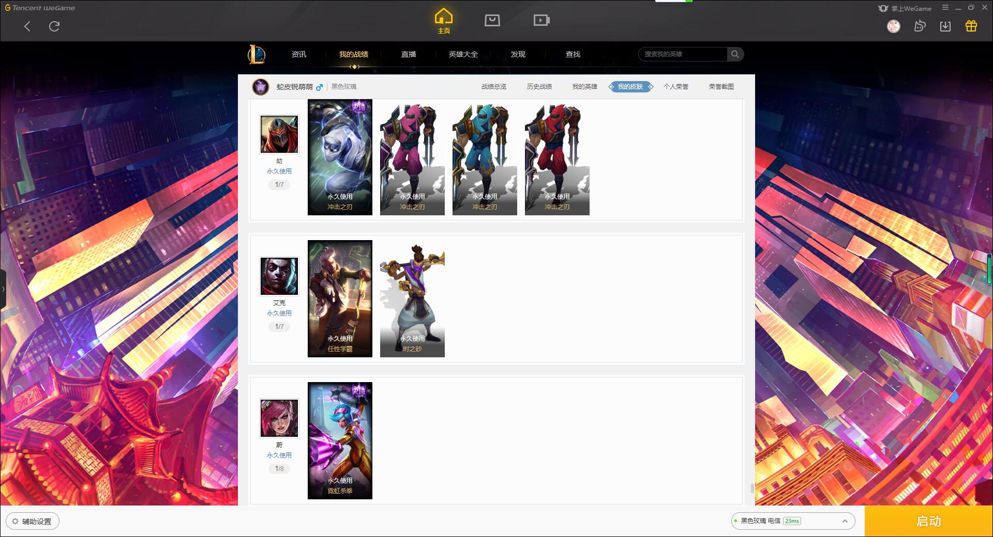993x537 pixels.
Task: Open the 掌上WeGame mobile link
Action: pos(905,8)
